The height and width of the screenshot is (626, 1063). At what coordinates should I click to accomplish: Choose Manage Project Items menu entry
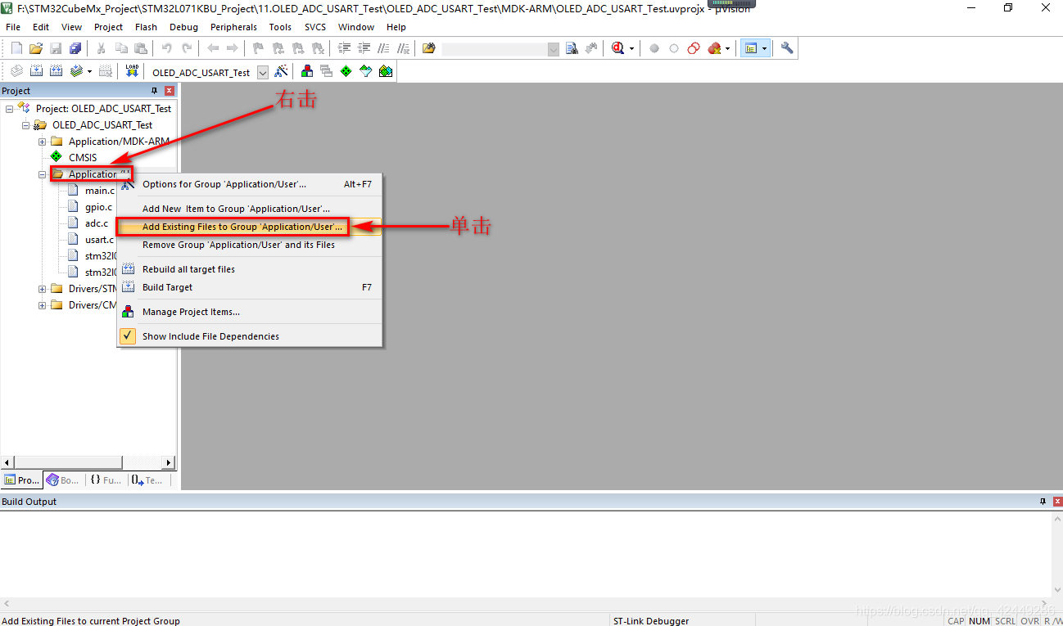click(x=249, y=312)
